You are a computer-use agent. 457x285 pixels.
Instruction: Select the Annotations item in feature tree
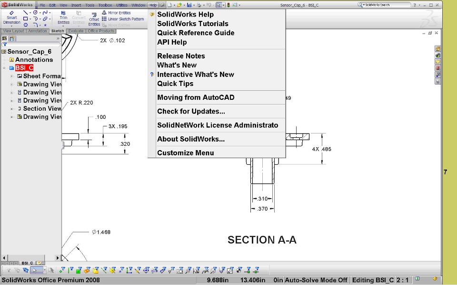tap(34, 60)
